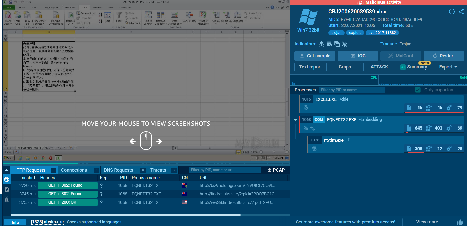
Task: Open the Threats tab
Action: (x=158, y=170)
